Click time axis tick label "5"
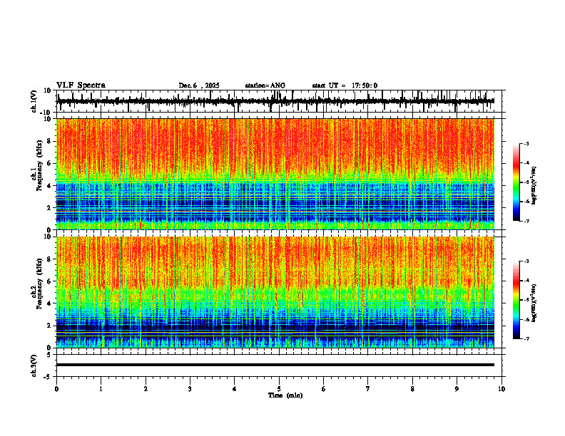Screen dimensions: 565x436 point(279,389)
